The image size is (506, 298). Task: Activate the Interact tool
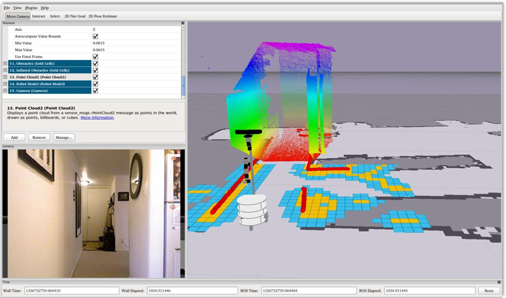coord(39,16)
